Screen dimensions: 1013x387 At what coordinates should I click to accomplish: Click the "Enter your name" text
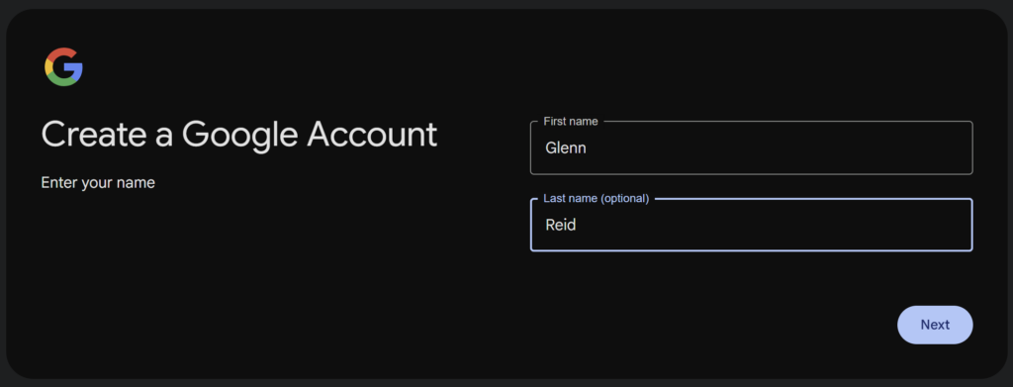(x=98, y=183)
